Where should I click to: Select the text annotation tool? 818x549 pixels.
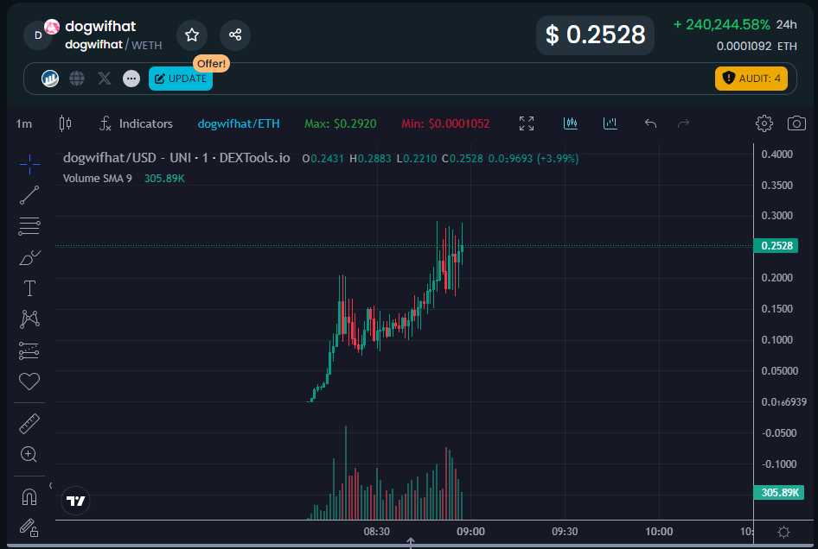pyautogui.click(x=29, y=288)
